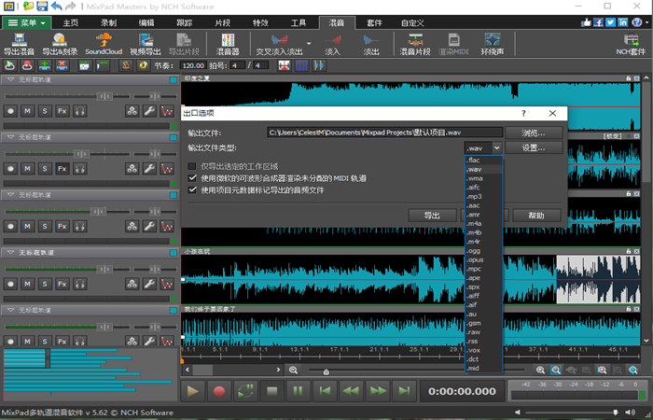Click the 设置... settings button

point(534,147)
